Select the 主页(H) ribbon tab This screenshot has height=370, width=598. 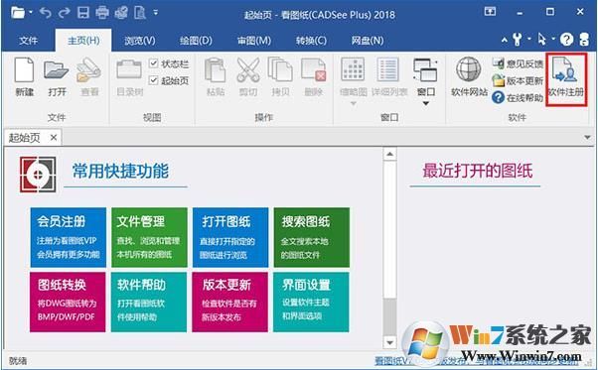(x=83, y=41)
